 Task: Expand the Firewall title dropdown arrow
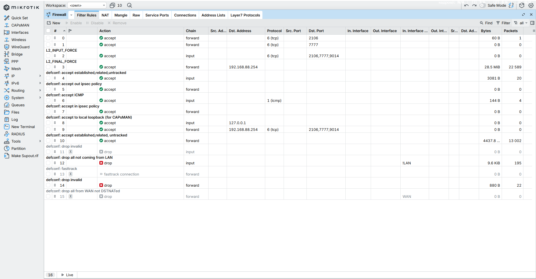[x=71, y=15]
